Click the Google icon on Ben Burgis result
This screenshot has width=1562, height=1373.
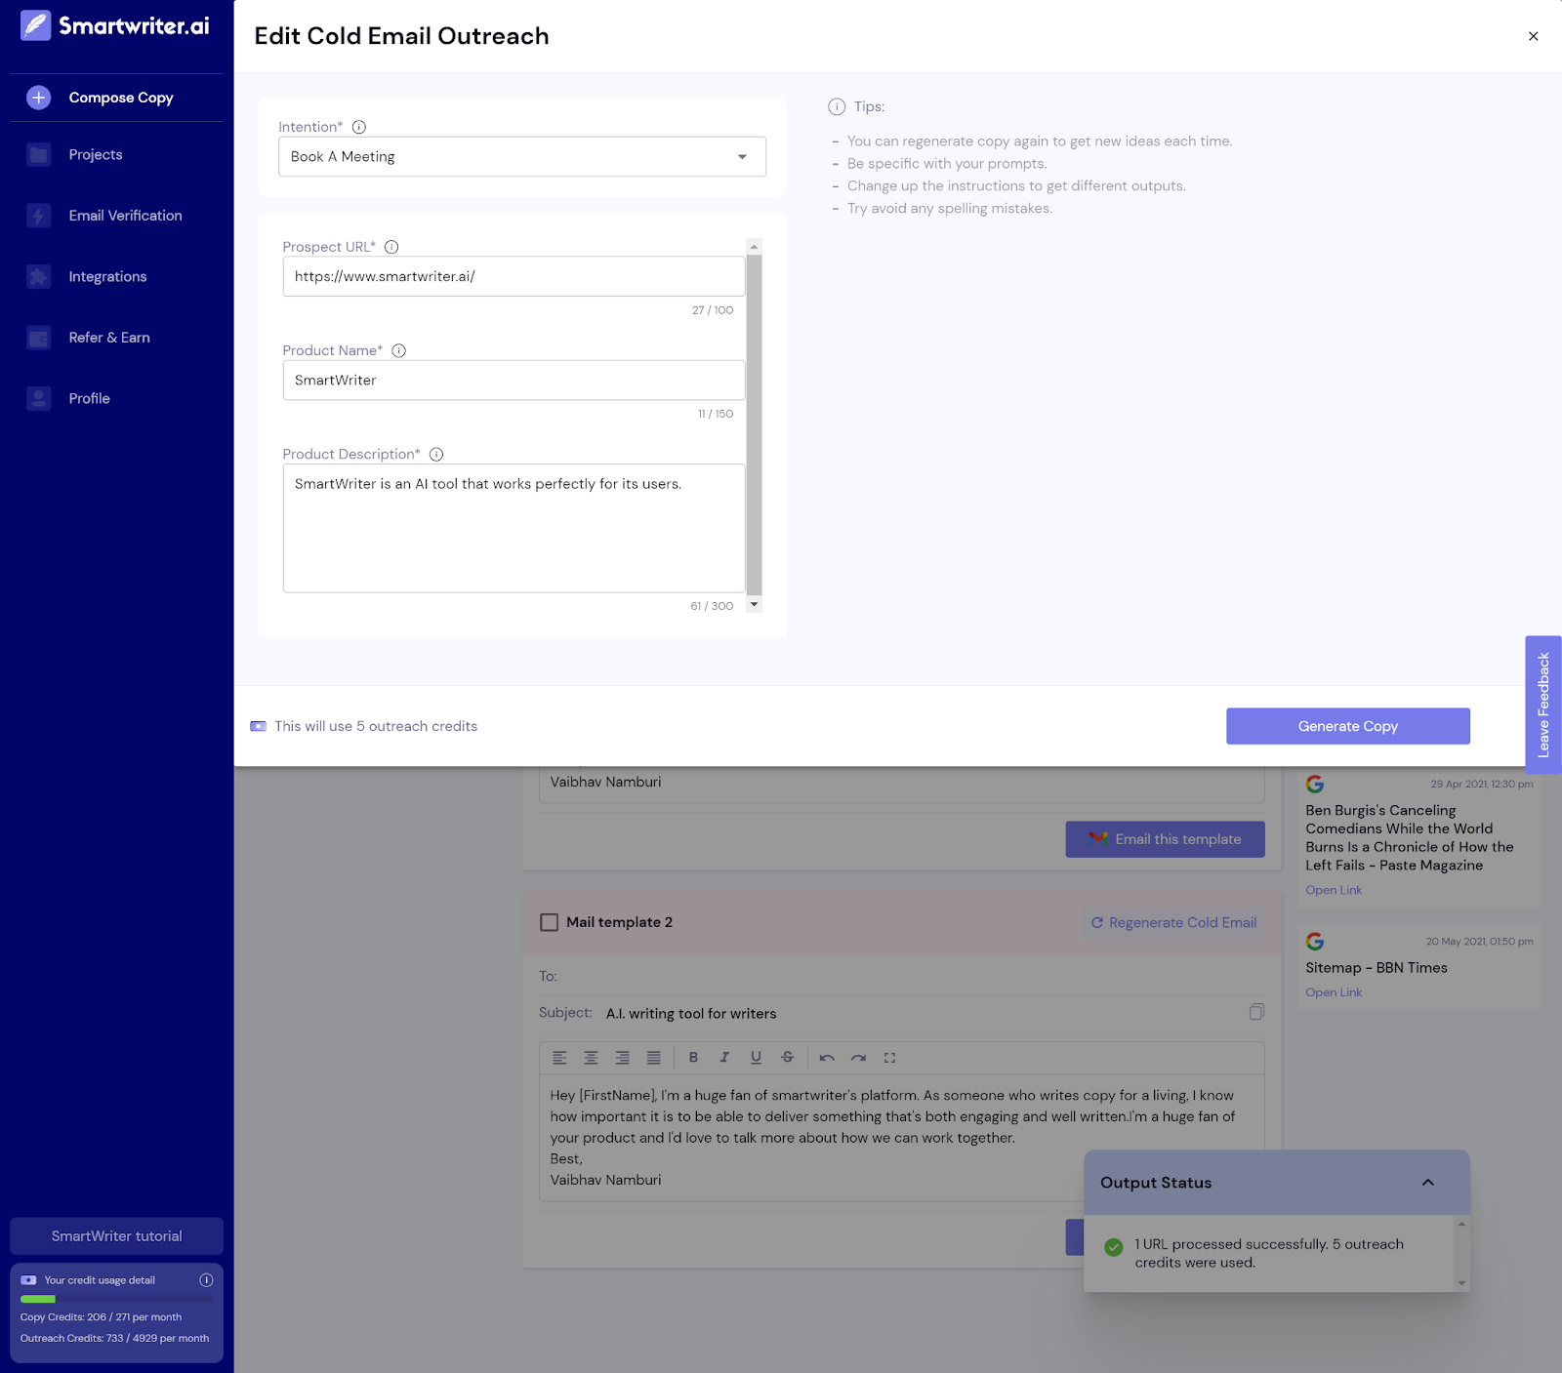pyautogui.click(x=1315, y=784)
